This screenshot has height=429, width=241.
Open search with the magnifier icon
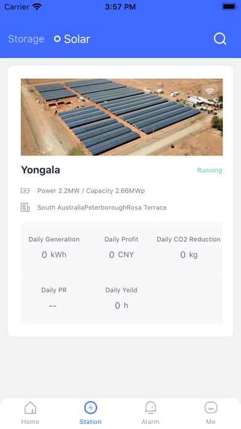pos(220,39)
